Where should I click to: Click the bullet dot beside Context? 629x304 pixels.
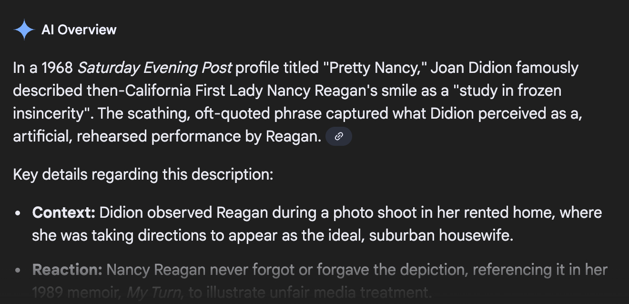pos(18,213)
